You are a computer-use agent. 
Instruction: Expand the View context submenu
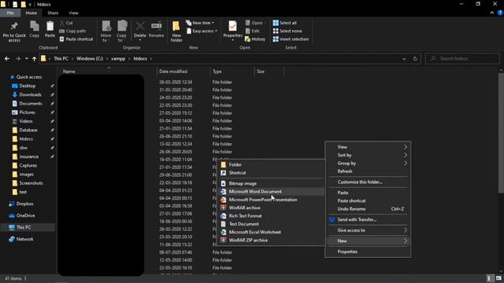point(368,147)
